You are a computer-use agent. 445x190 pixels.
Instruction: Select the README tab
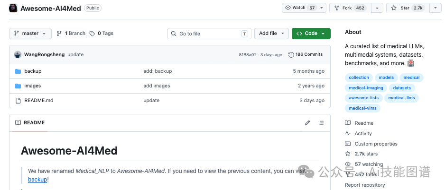pos(30,123)
